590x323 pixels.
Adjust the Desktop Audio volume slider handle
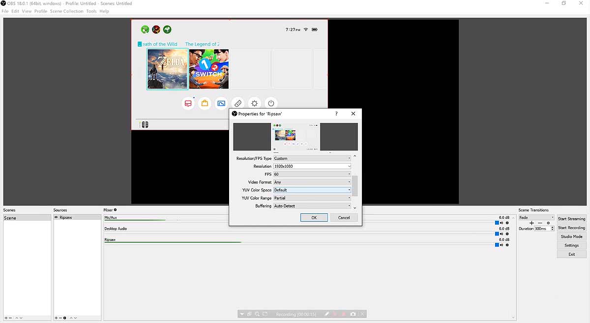tap(497, 234)
